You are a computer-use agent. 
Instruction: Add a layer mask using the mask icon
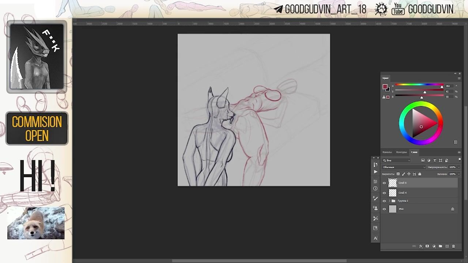(427, 246)
